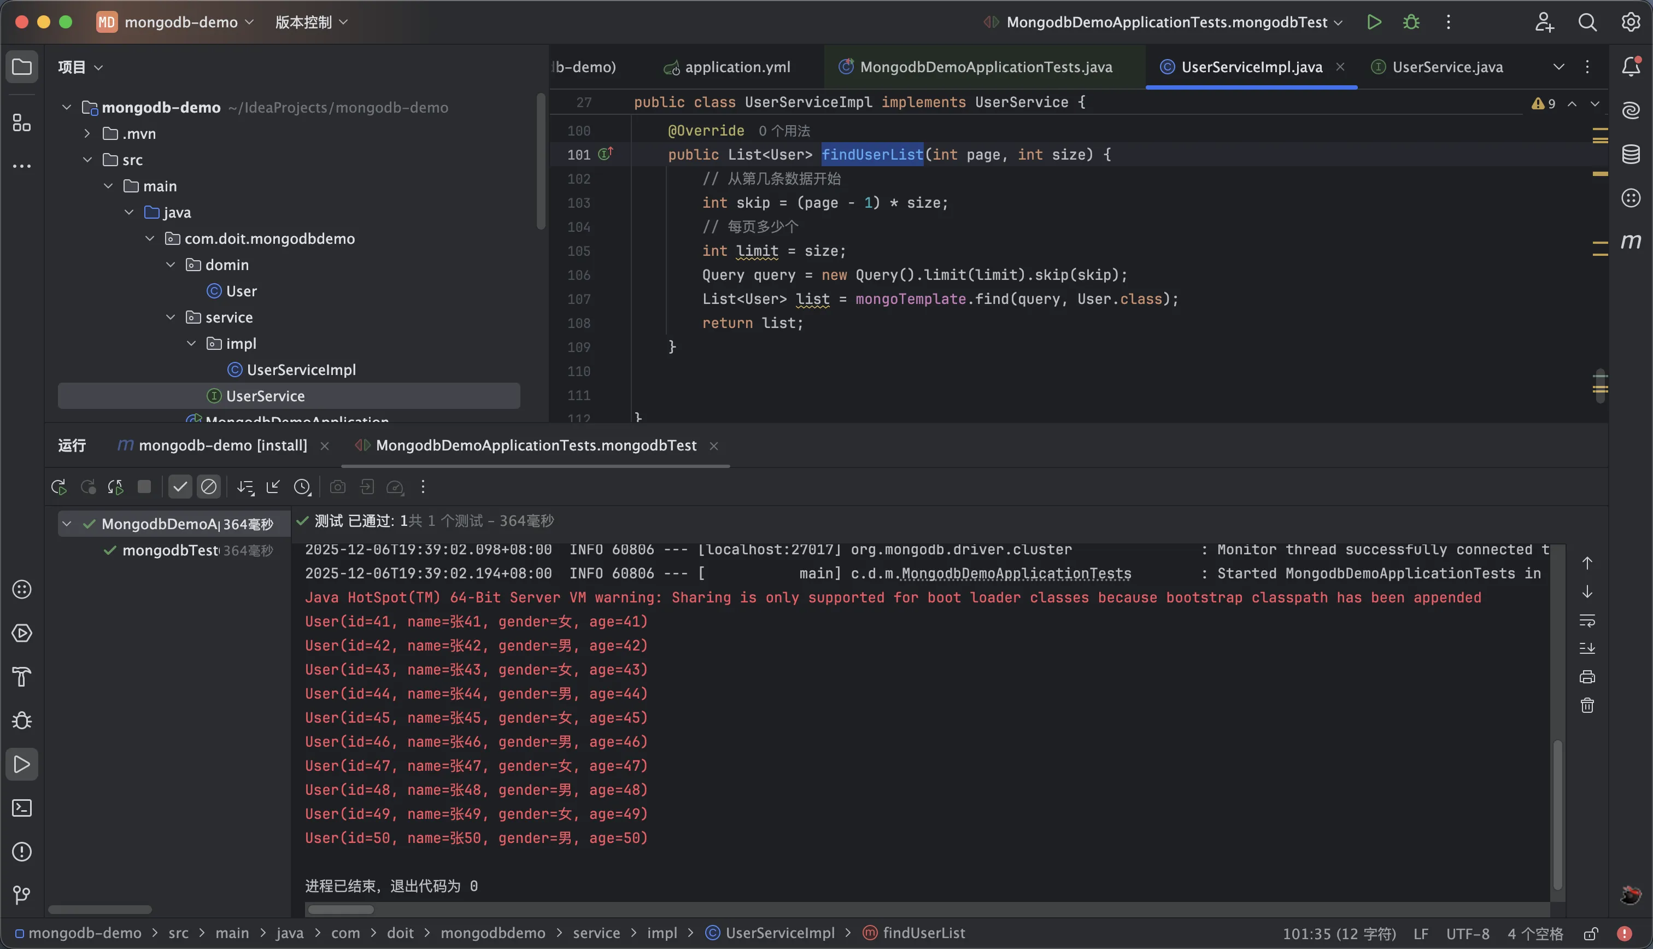Open the Maven tool window icon
Screen dimensions: 1653x949
coord(1630,242)
